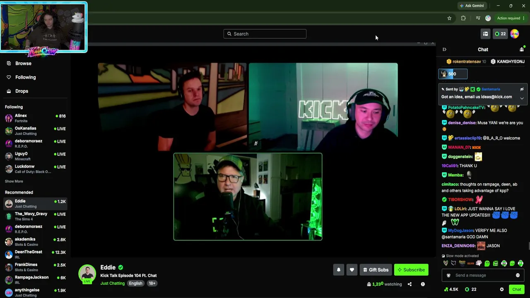530x298 pixels.
Task: Click the chat scrollbar
Action: 529,246
